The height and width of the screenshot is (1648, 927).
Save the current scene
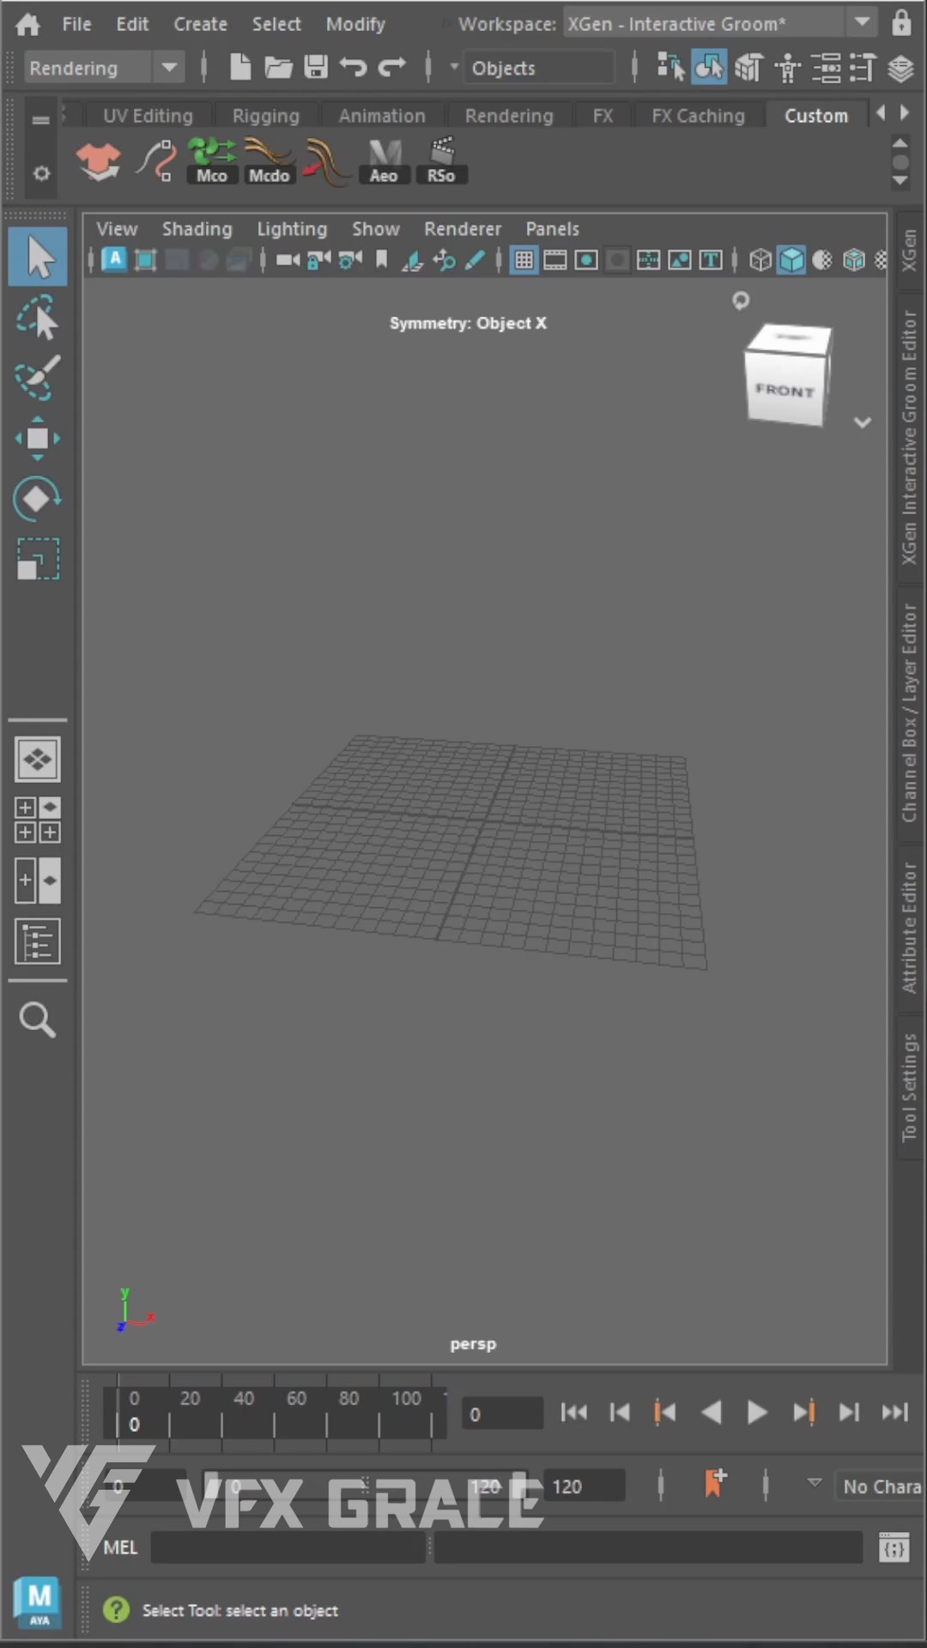(316, 67)
